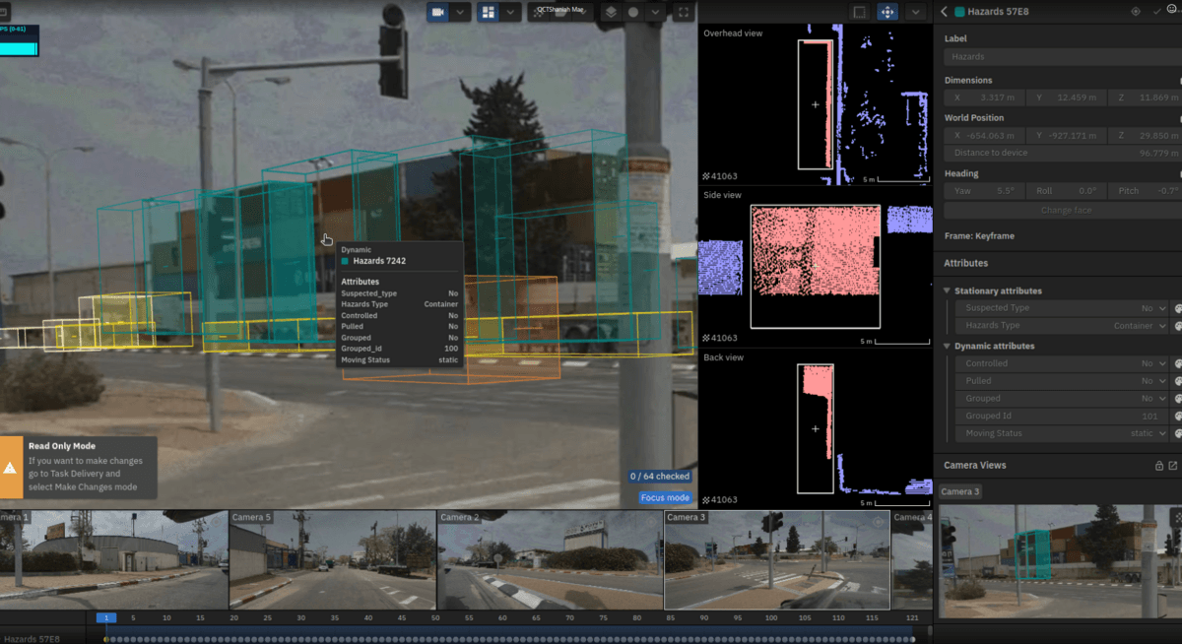1182x644 pixels.
Task: Click the Back view label
Action: [x=724, y=356]
